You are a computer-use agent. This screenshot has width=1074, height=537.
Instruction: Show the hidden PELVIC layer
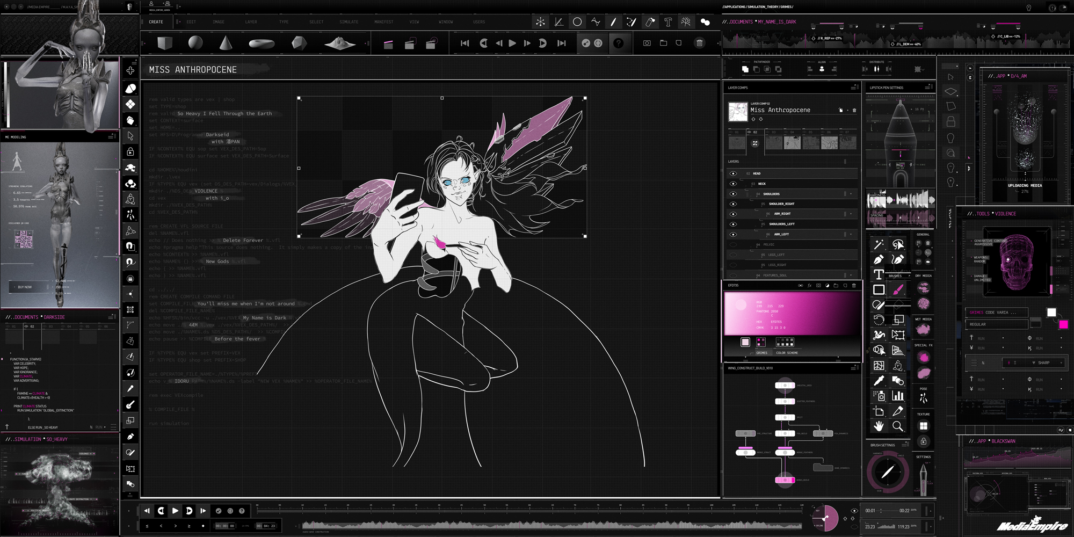click(733, 244)
